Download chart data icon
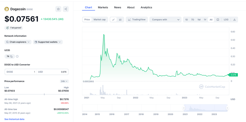The image size is (246, 122). 234,20
